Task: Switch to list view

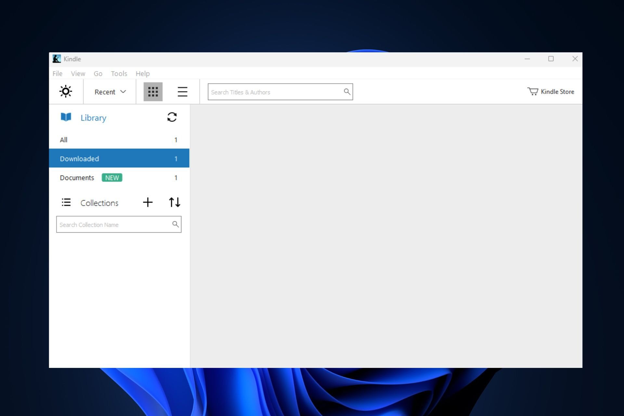Action: [x=182, y=92]
